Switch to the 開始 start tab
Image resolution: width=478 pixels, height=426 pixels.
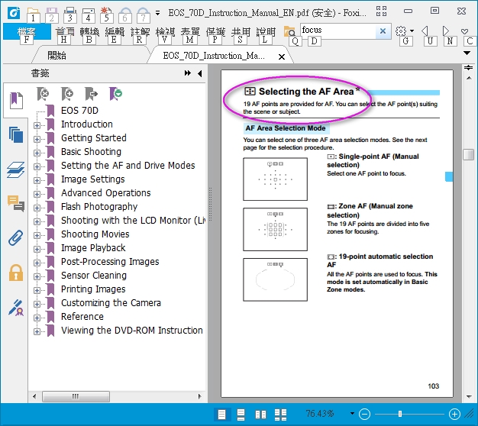(57, 56)
